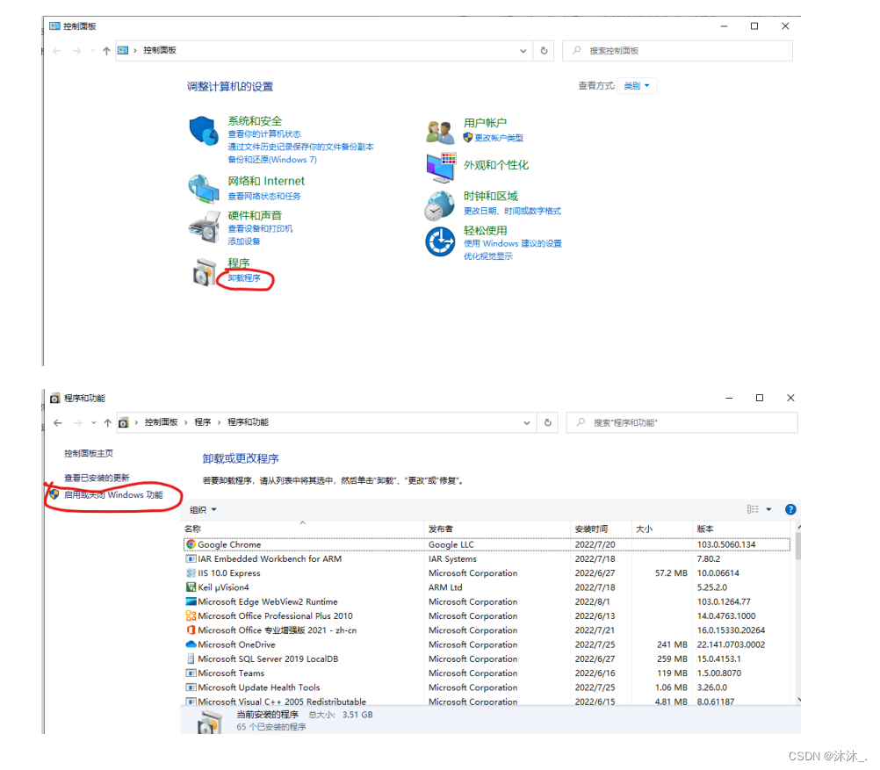This screenshot has width=880, height=770.
Task: Click Microsoft Edge WebView2 Runtime icon
Action: [191, 601]
